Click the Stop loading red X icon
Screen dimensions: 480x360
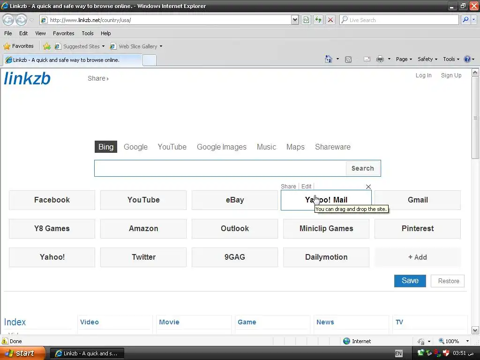click(330, 20)
